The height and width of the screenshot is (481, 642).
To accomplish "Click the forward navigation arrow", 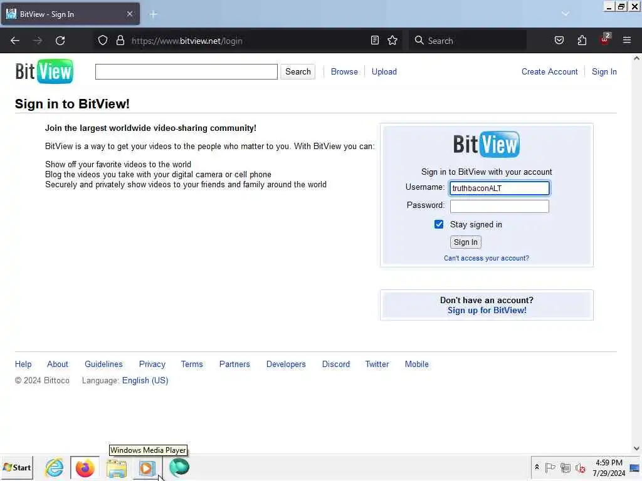I will 38,41.
